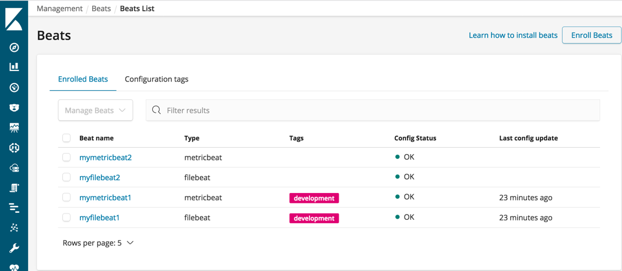Click the development tag on mymetricbeat1
The width and height of the screenshot is (622, 271).
tap(314, 198)
